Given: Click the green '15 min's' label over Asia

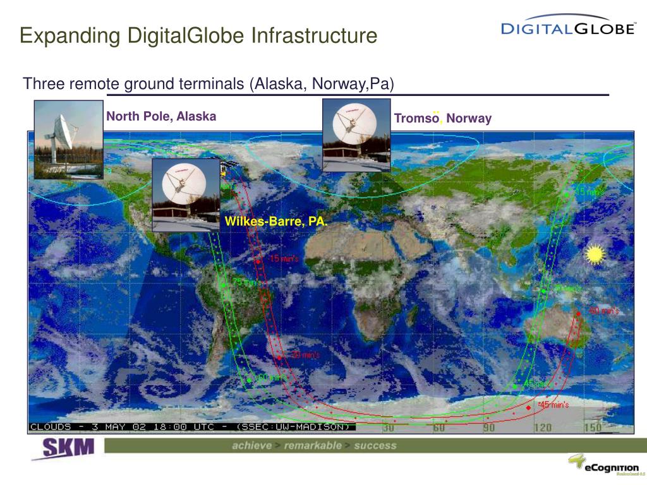Looking at the screenshot, I should [590, 192].
